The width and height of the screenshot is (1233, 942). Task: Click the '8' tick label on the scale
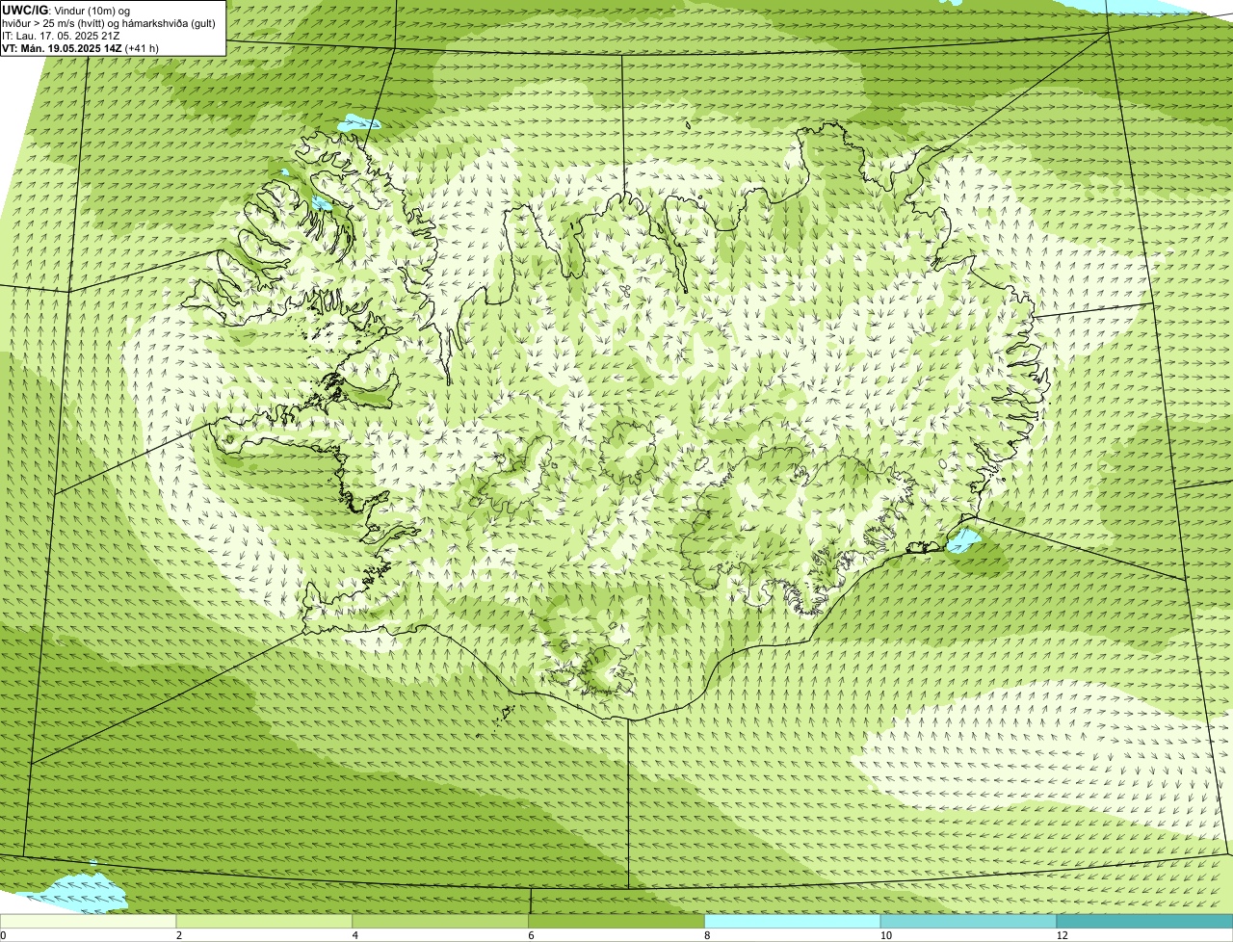pyautogui.click(x=707, y=935)
